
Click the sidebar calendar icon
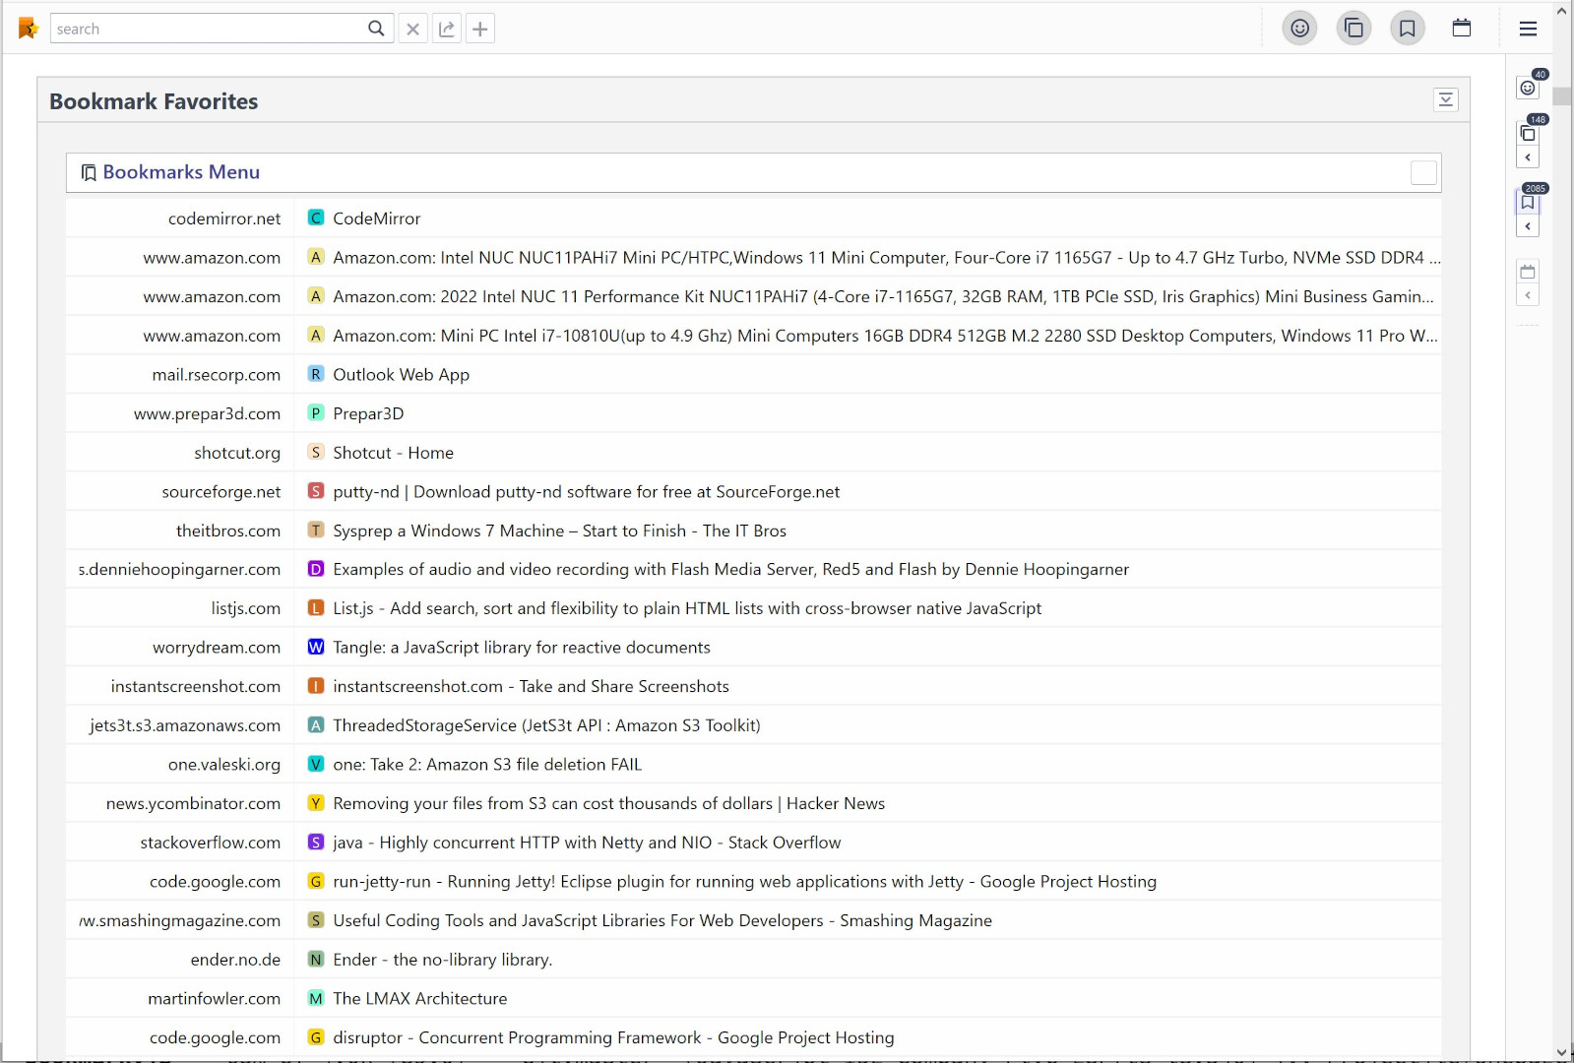point(1528,271)
